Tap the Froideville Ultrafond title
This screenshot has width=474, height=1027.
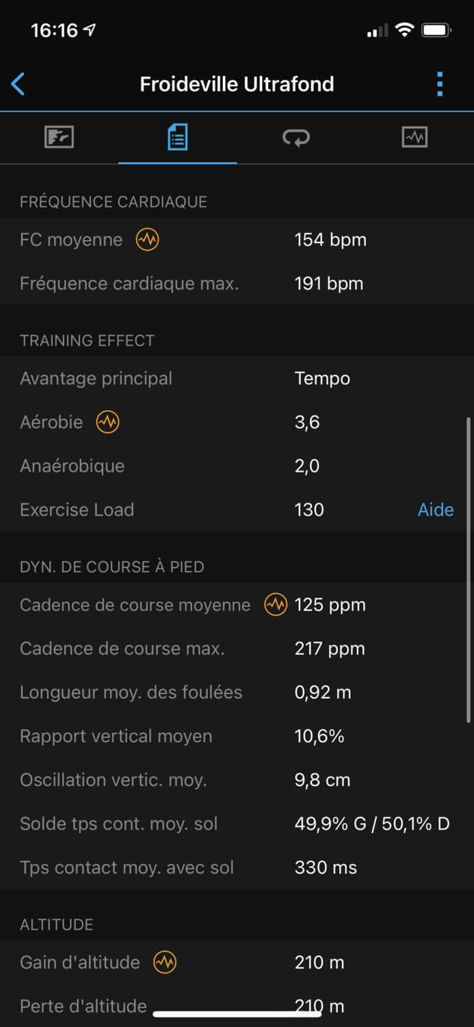tap(237, 84)
